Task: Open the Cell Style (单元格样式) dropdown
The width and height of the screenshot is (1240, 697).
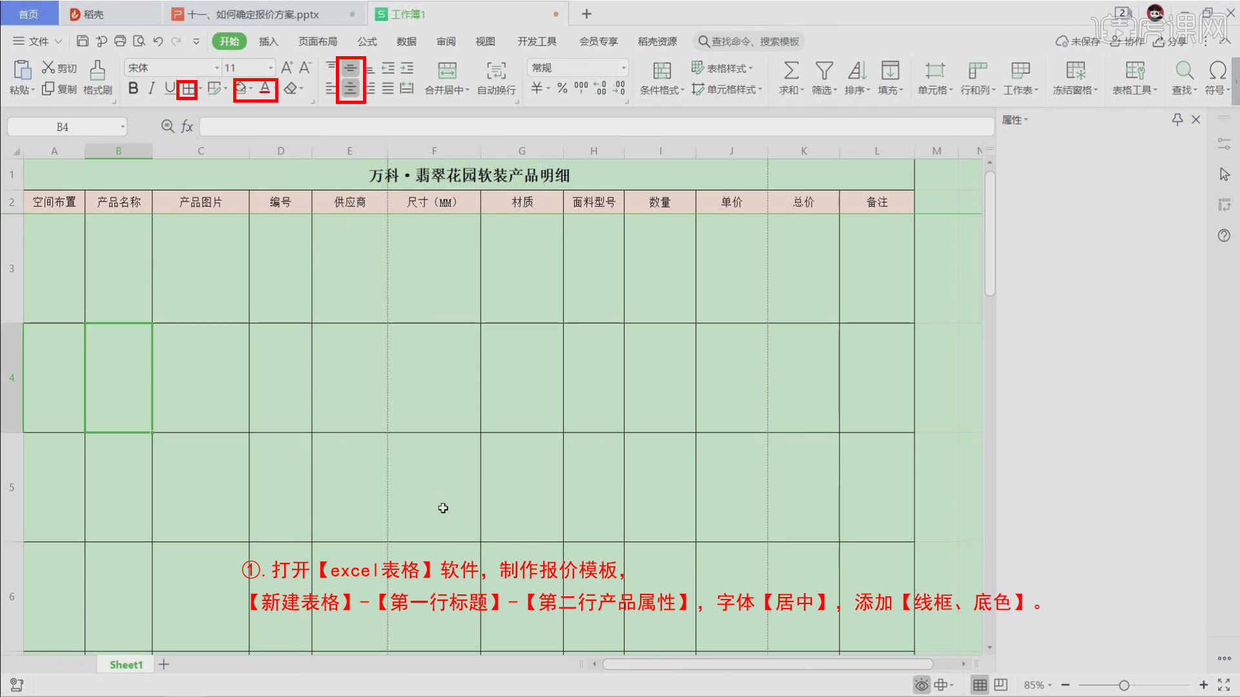Action: coord(727,89)
